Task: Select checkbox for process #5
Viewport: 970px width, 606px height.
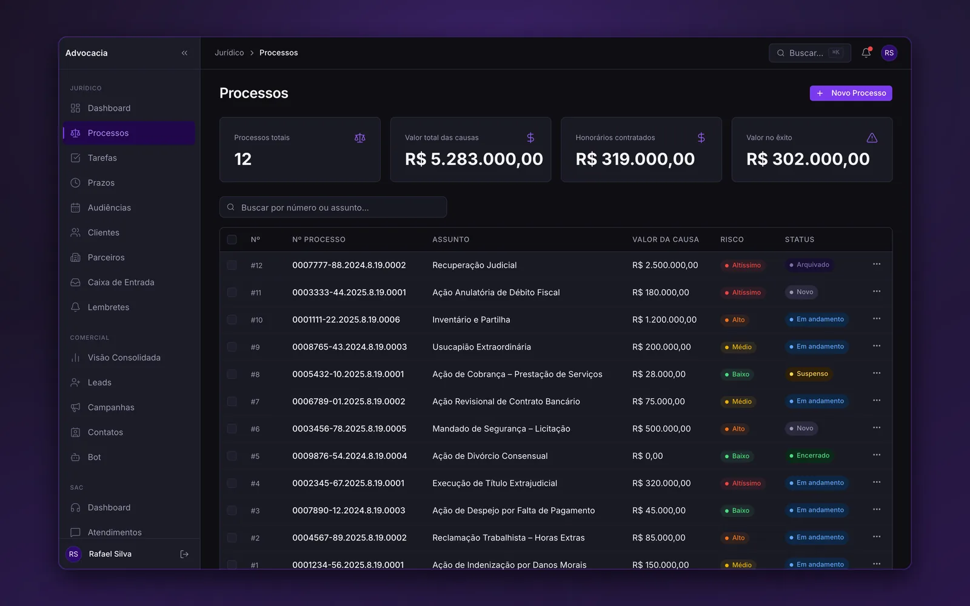Action: coord(232,456)
